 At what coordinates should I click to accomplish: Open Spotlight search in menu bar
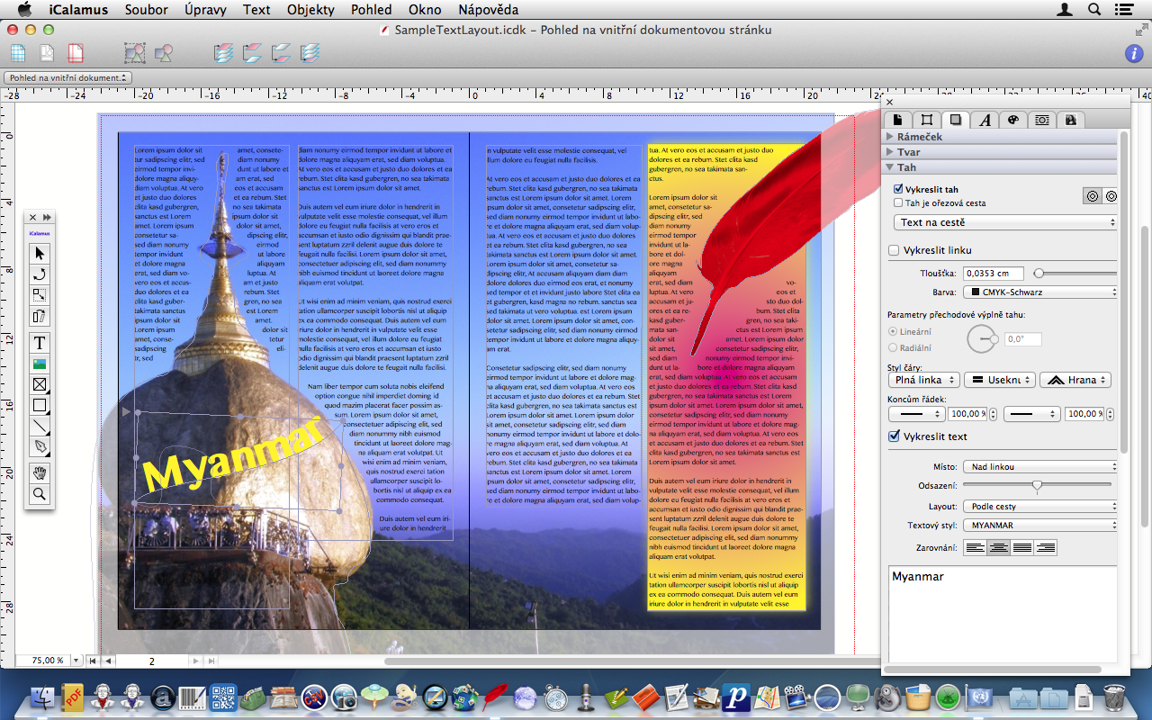coord(1095,10)
